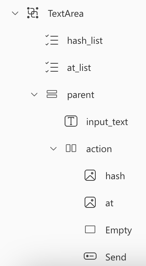
Task: Select the input_text control label
Action: 107,122
